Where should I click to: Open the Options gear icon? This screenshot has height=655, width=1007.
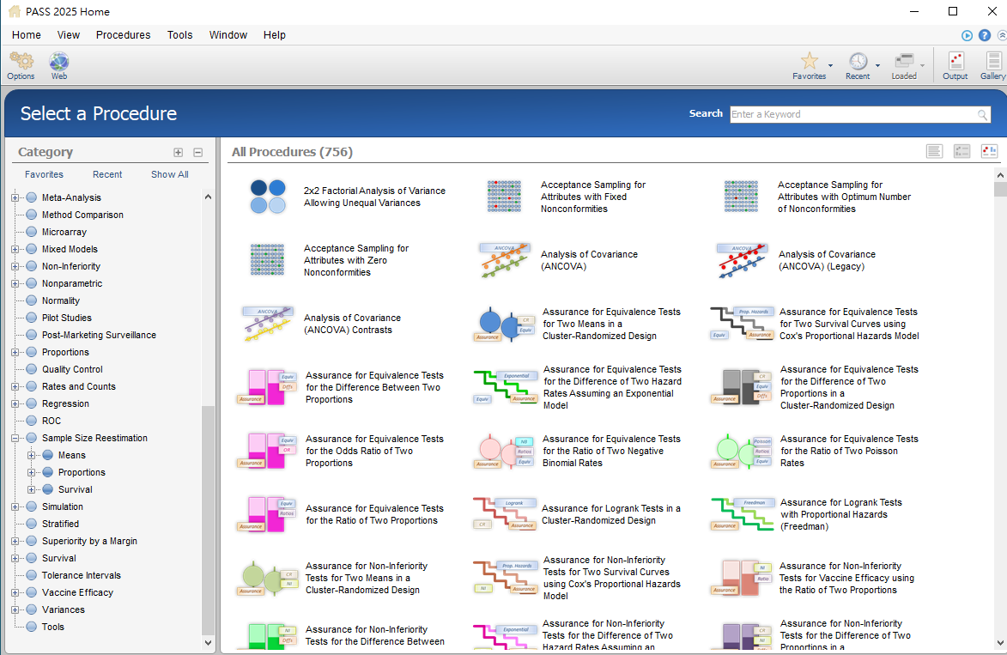pyautogui.click(x=21, y=62)
